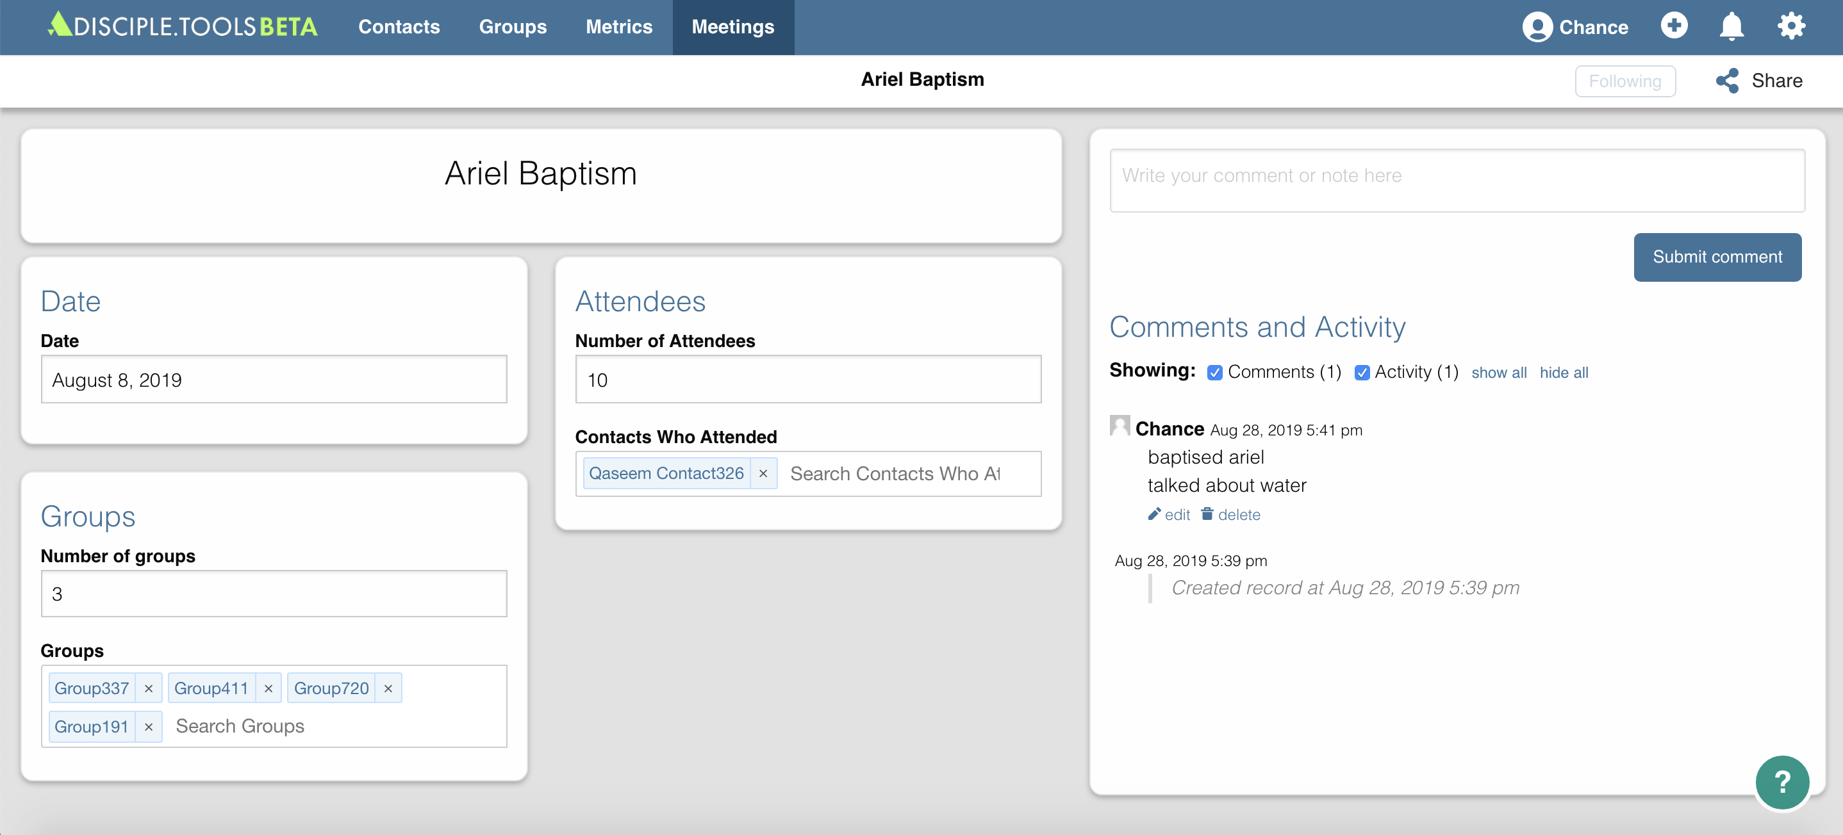Click the Share text label
Image resolution: width=1843 pixels, height=835 pixels.
click(1776, 81)
